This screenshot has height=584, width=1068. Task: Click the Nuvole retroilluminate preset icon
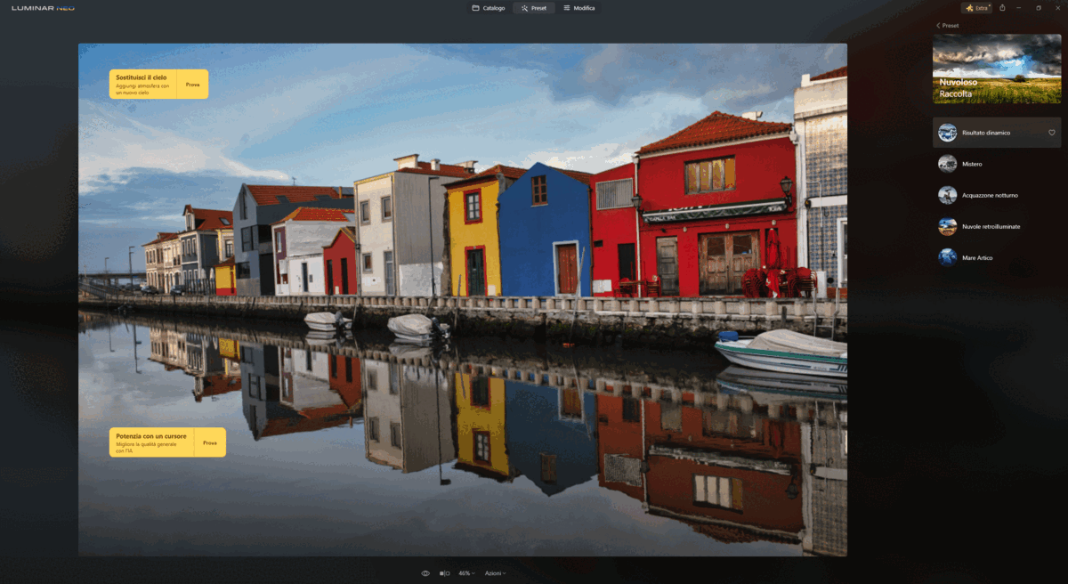pos(948,226)
